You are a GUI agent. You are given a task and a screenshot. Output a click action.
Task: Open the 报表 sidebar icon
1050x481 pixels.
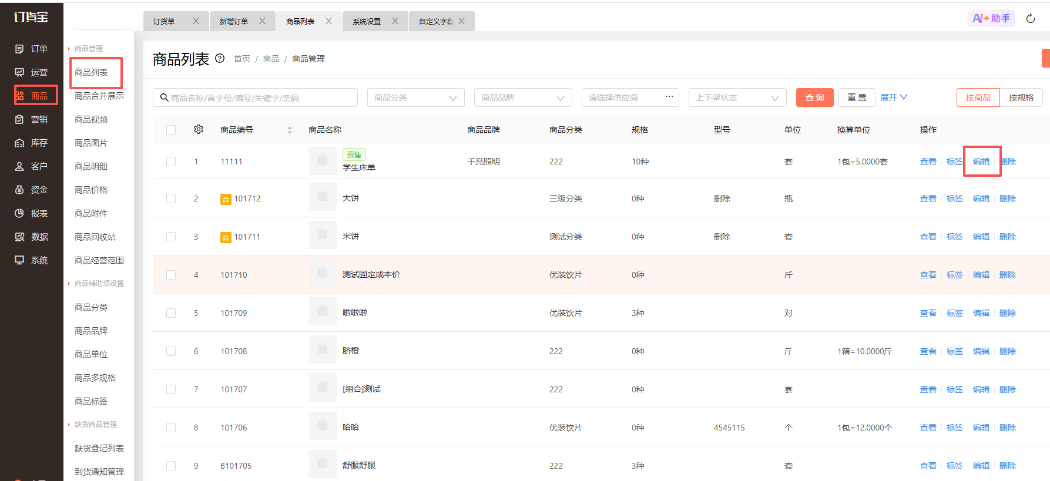pyautogui.click(x=19, y=213)
